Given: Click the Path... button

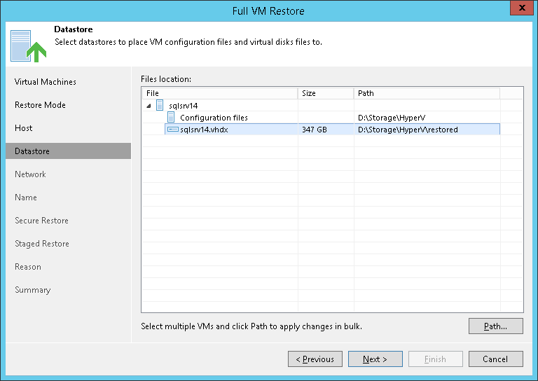Looking at the screenshot, I should (496, 326).
